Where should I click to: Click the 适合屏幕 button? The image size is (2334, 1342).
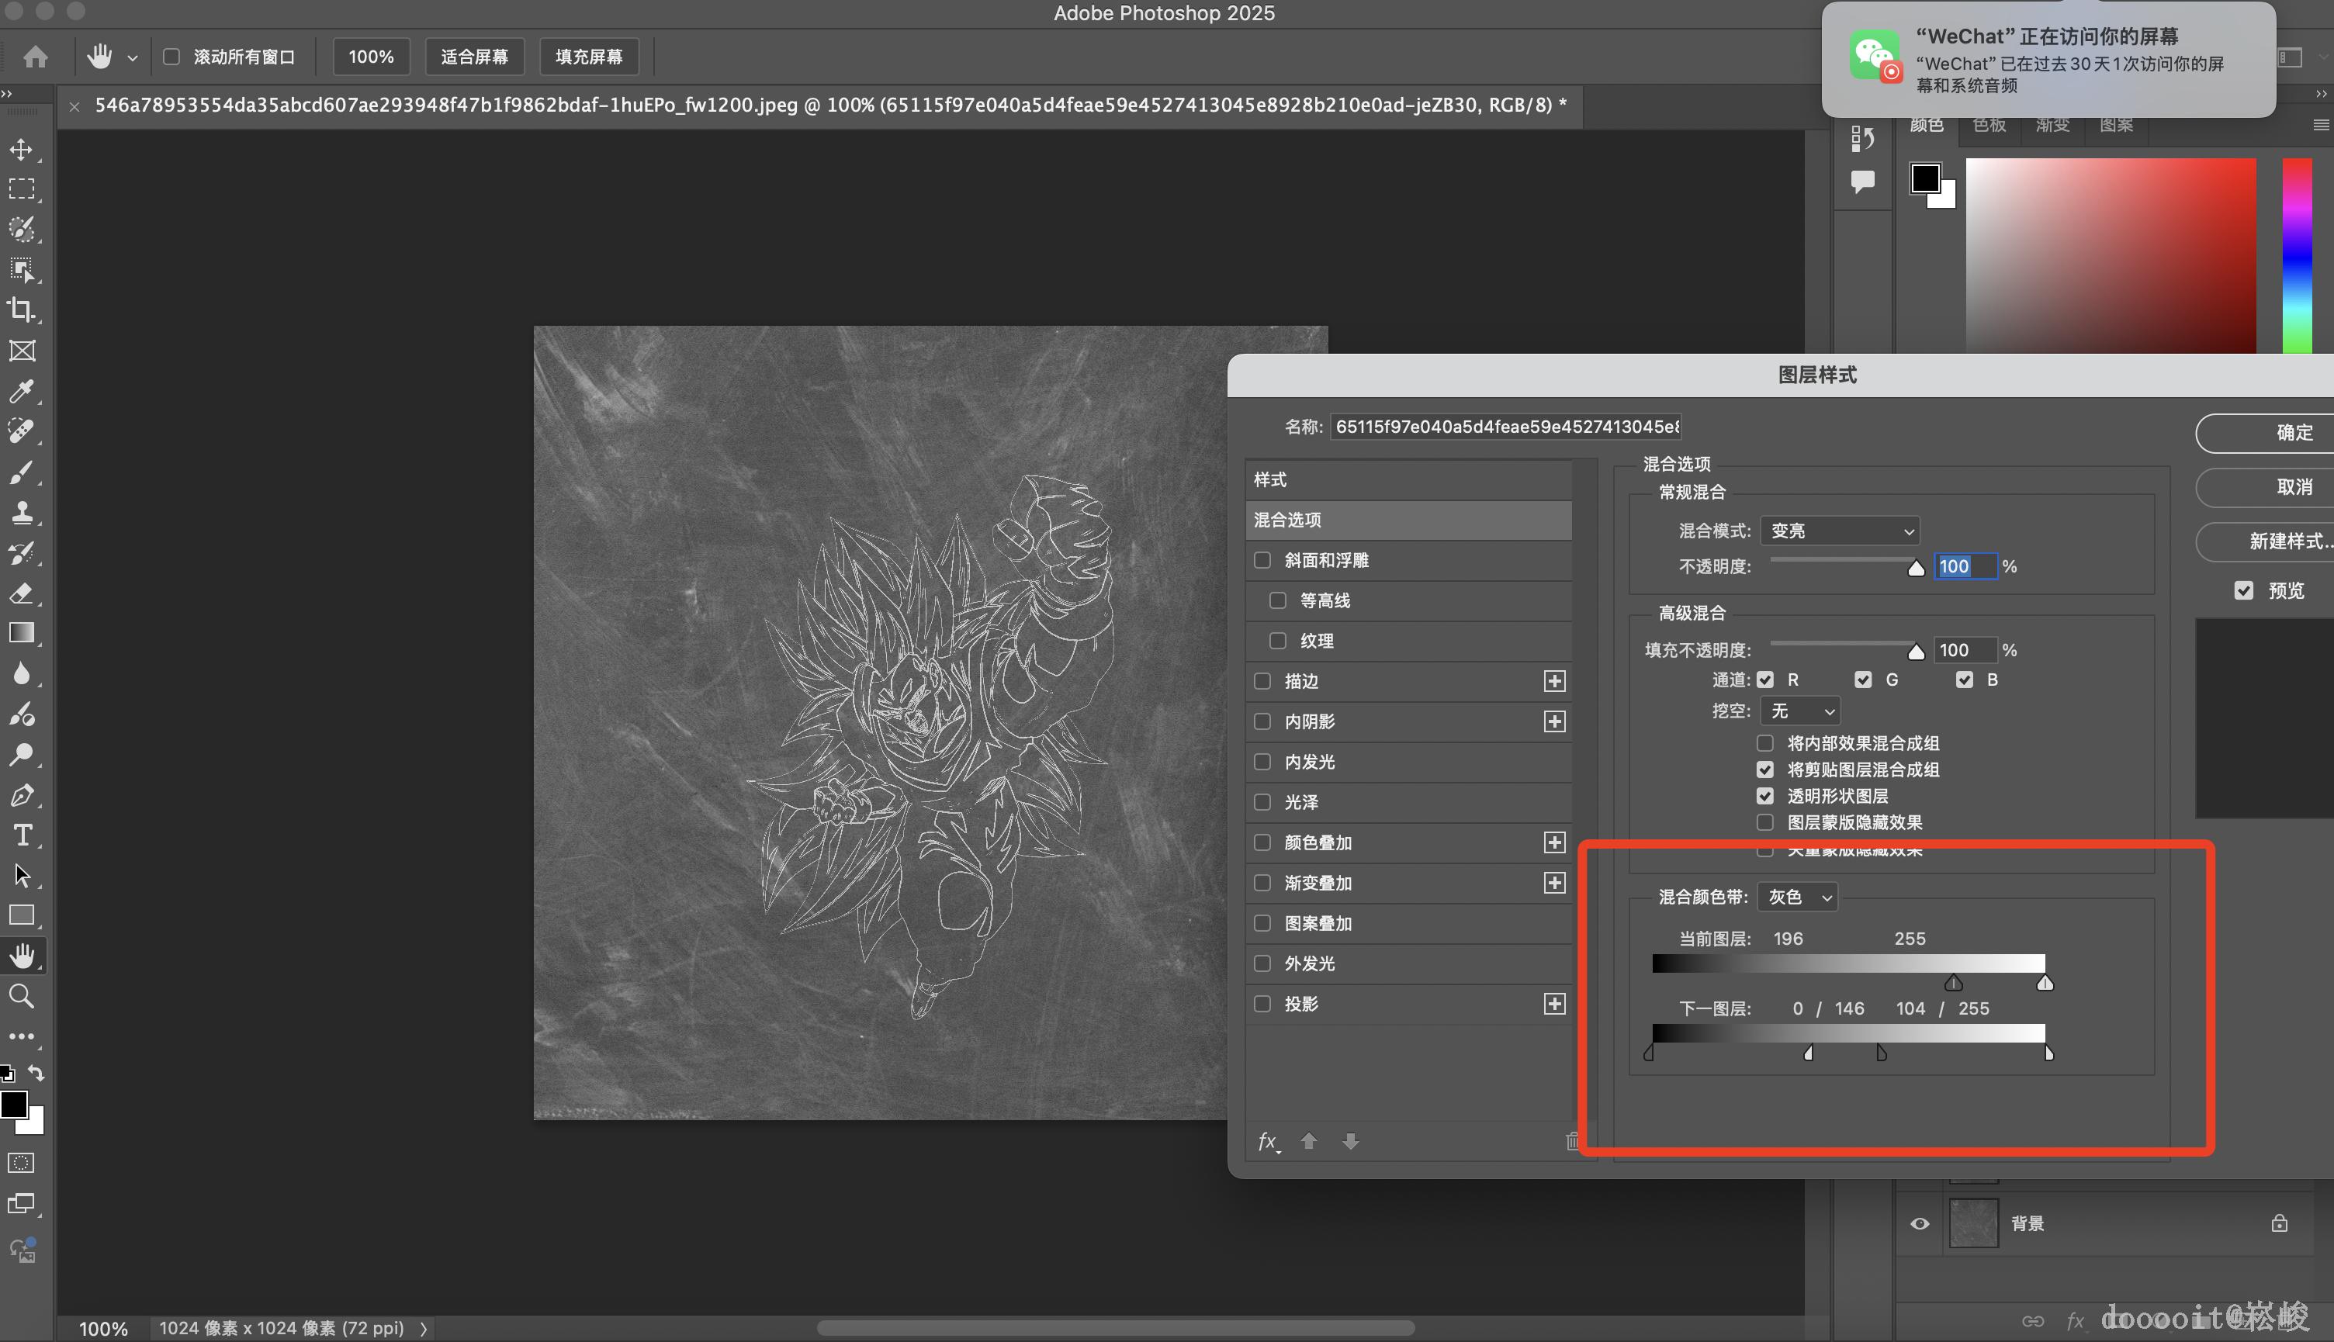pyautogui.click(x=474, y=57)
